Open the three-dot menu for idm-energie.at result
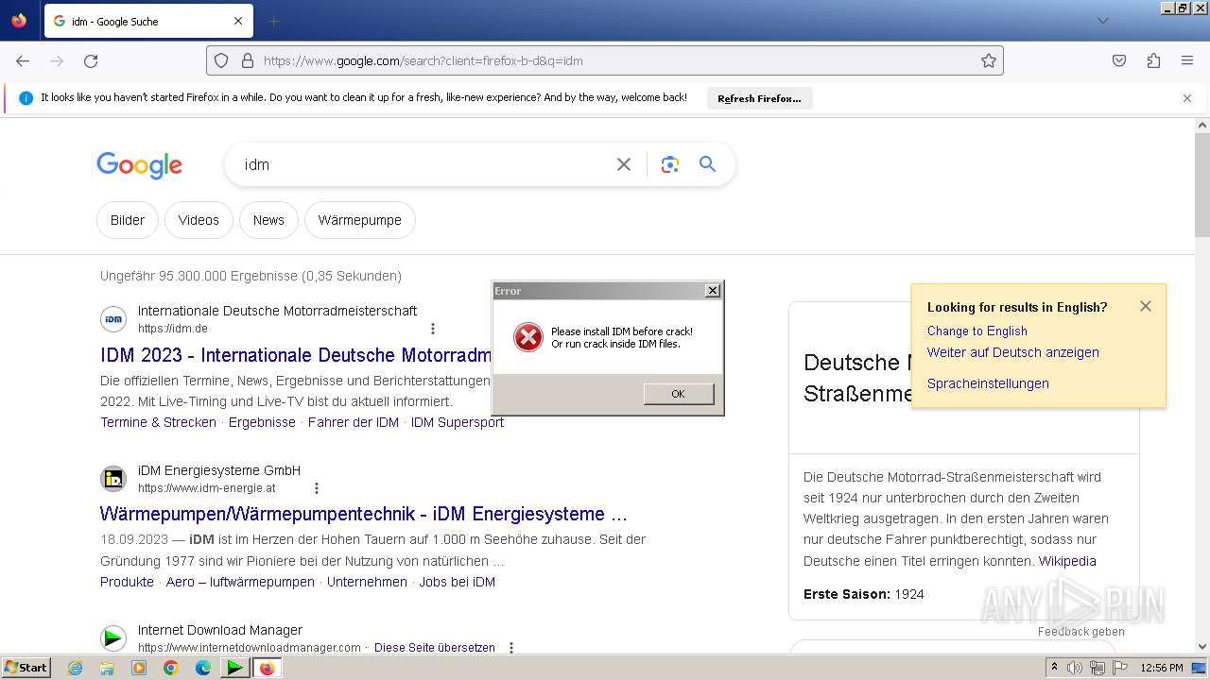The width and height of the screenshot is (1210, 680). (x=317, y=488)
